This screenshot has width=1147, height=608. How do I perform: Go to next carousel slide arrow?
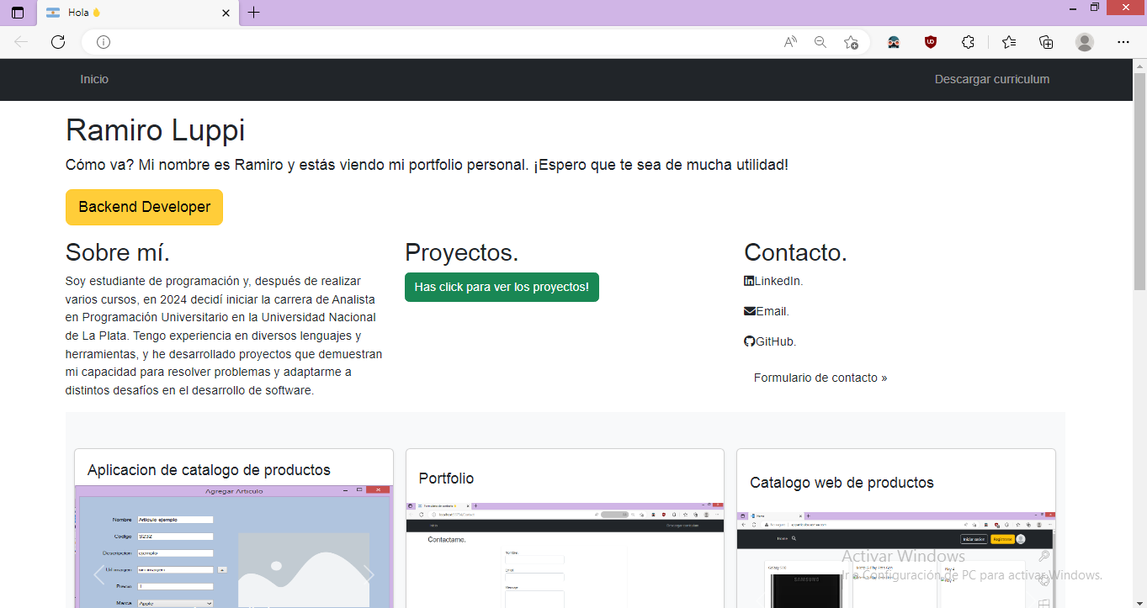coord(368,574)
